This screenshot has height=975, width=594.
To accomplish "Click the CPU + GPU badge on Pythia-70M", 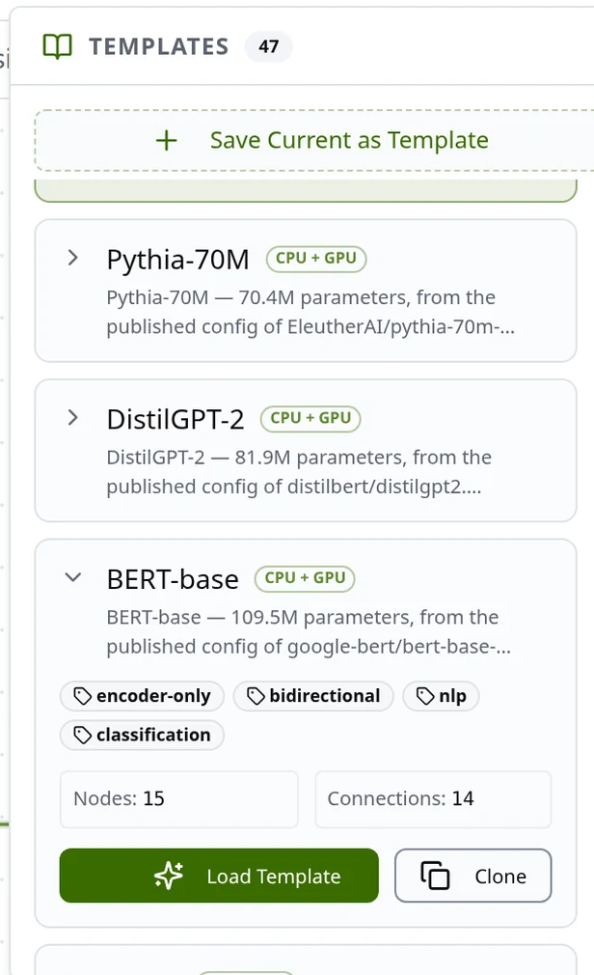I will click(316, 259).
